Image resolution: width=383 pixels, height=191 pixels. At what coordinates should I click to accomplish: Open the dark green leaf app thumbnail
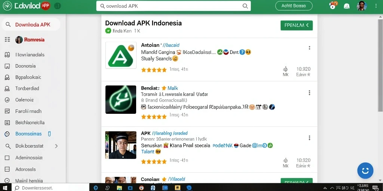point(121,99)
